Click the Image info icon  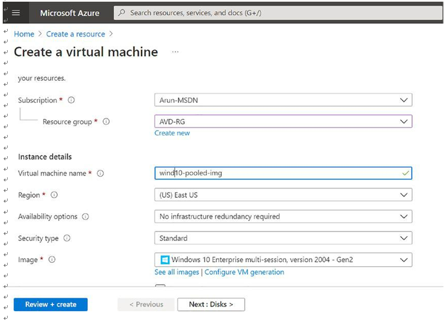point(52,260)
